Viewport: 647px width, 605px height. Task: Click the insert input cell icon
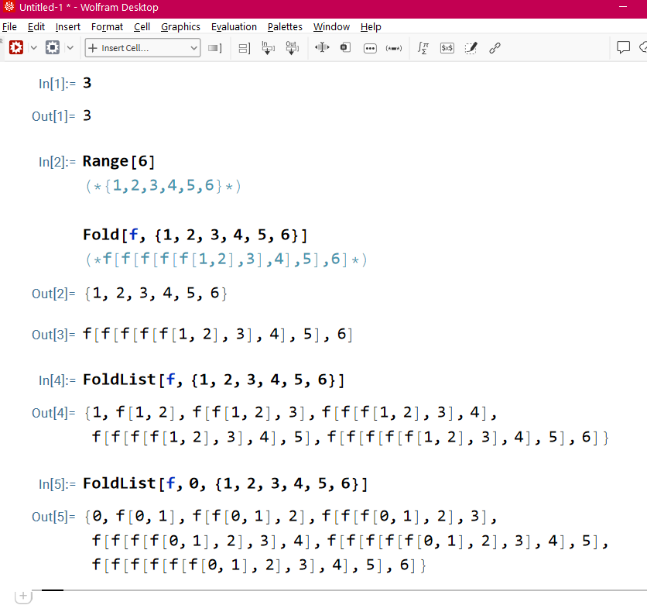point(268,48)
